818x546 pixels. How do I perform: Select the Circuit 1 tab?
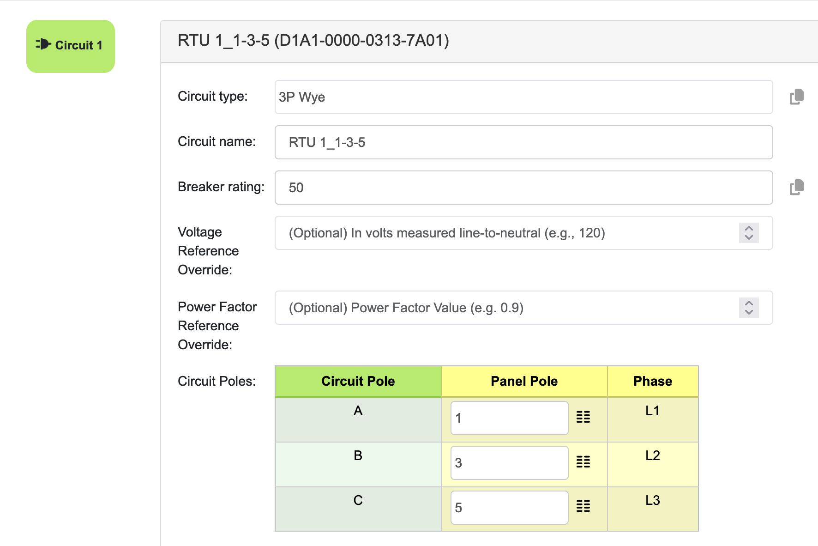point(71,46)
